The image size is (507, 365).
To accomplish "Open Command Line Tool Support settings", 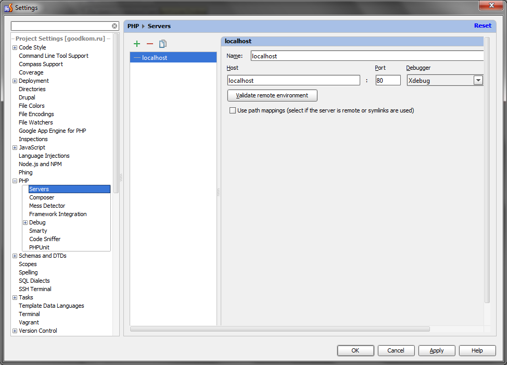I will click(53, 56).
